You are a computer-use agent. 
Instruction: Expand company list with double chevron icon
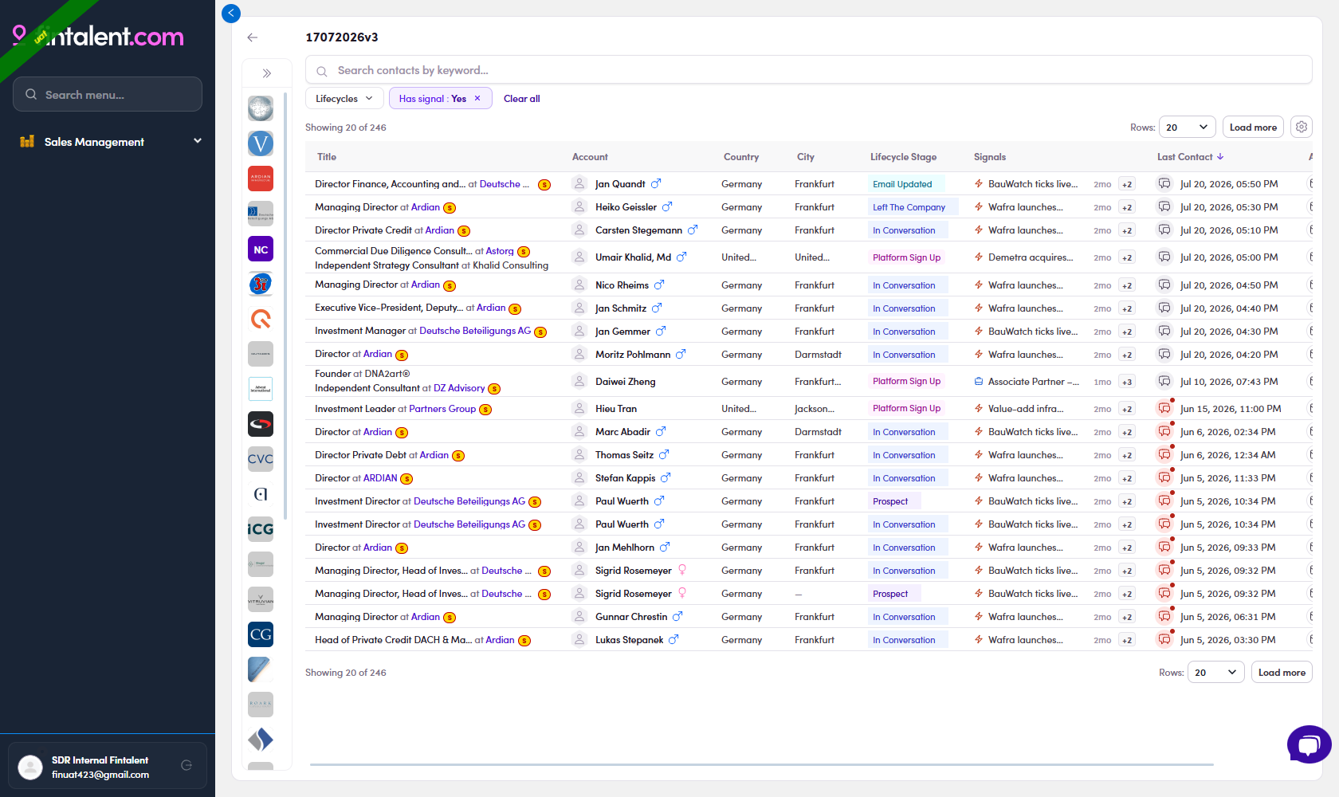pos(267,73)
